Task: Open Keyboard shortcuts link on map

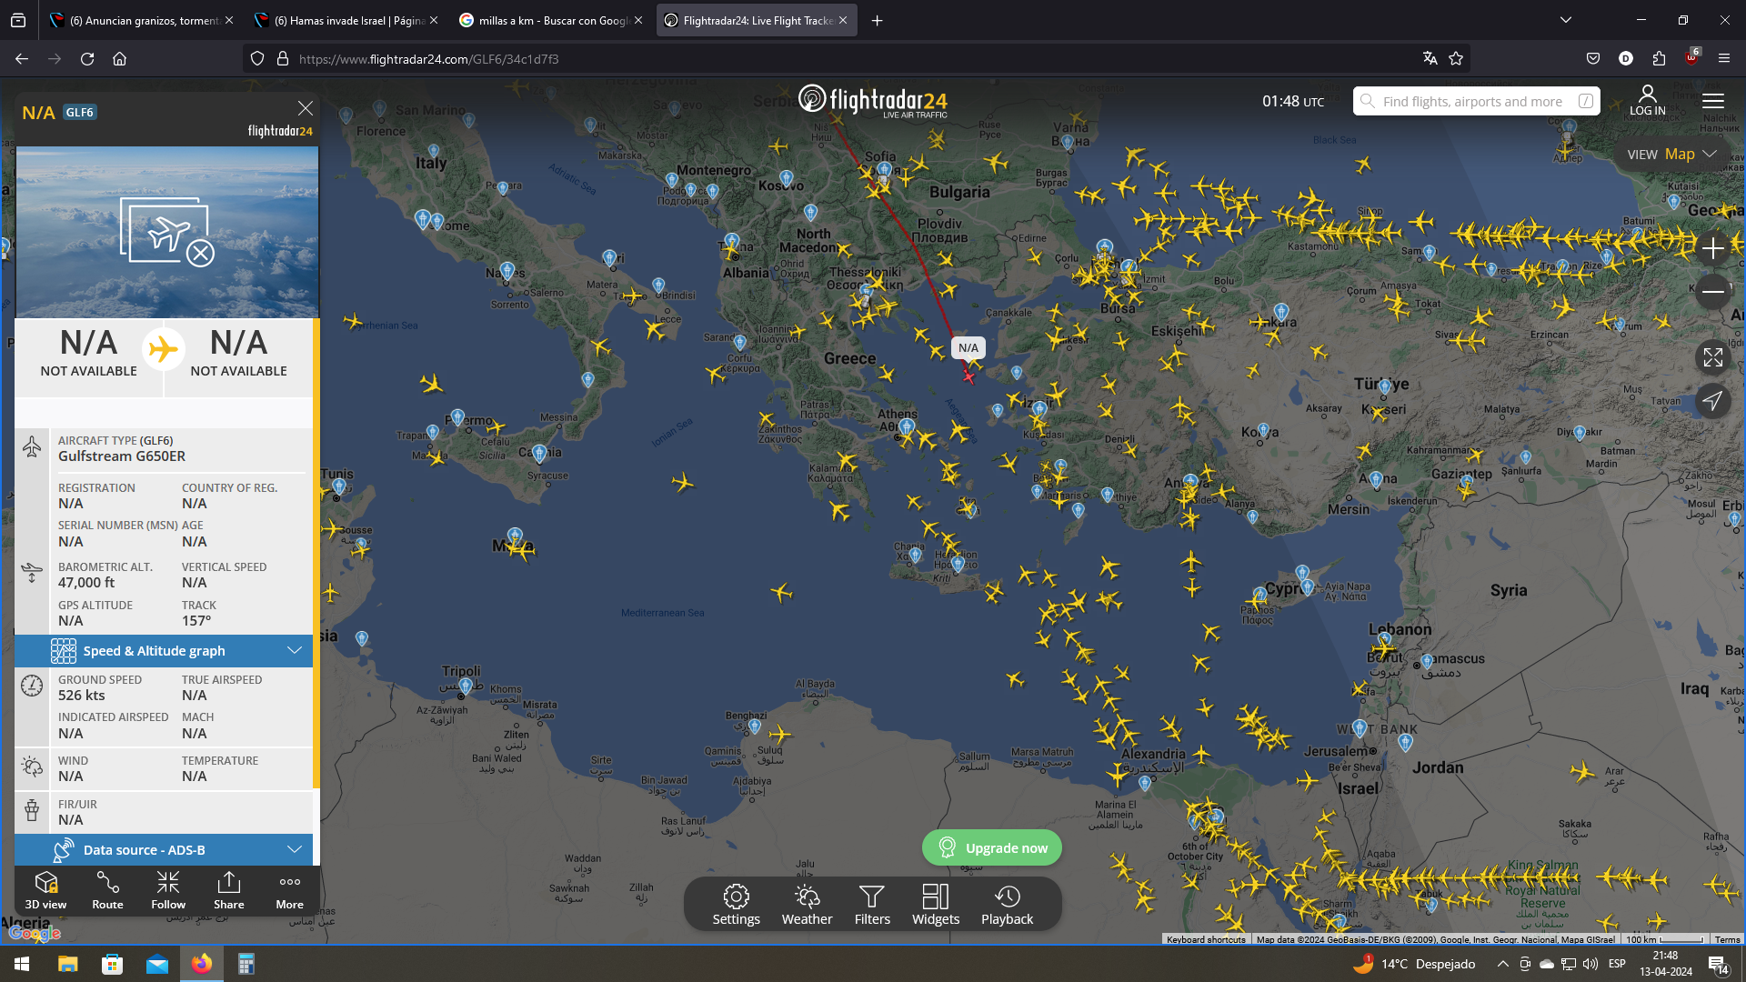Action: [x=1206, y=940]
